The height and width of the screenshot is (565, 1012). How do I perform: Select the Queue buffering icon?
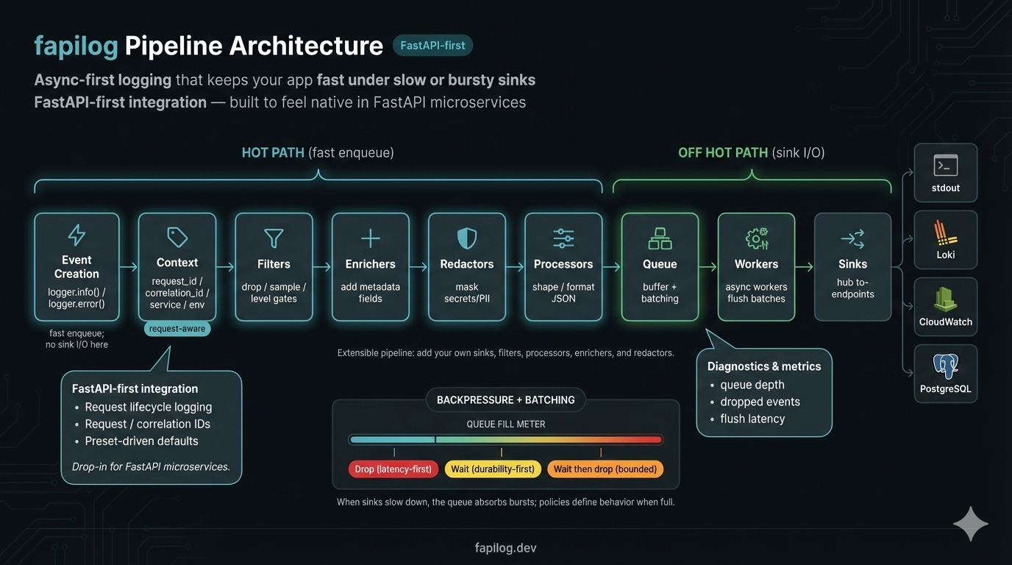659,237
